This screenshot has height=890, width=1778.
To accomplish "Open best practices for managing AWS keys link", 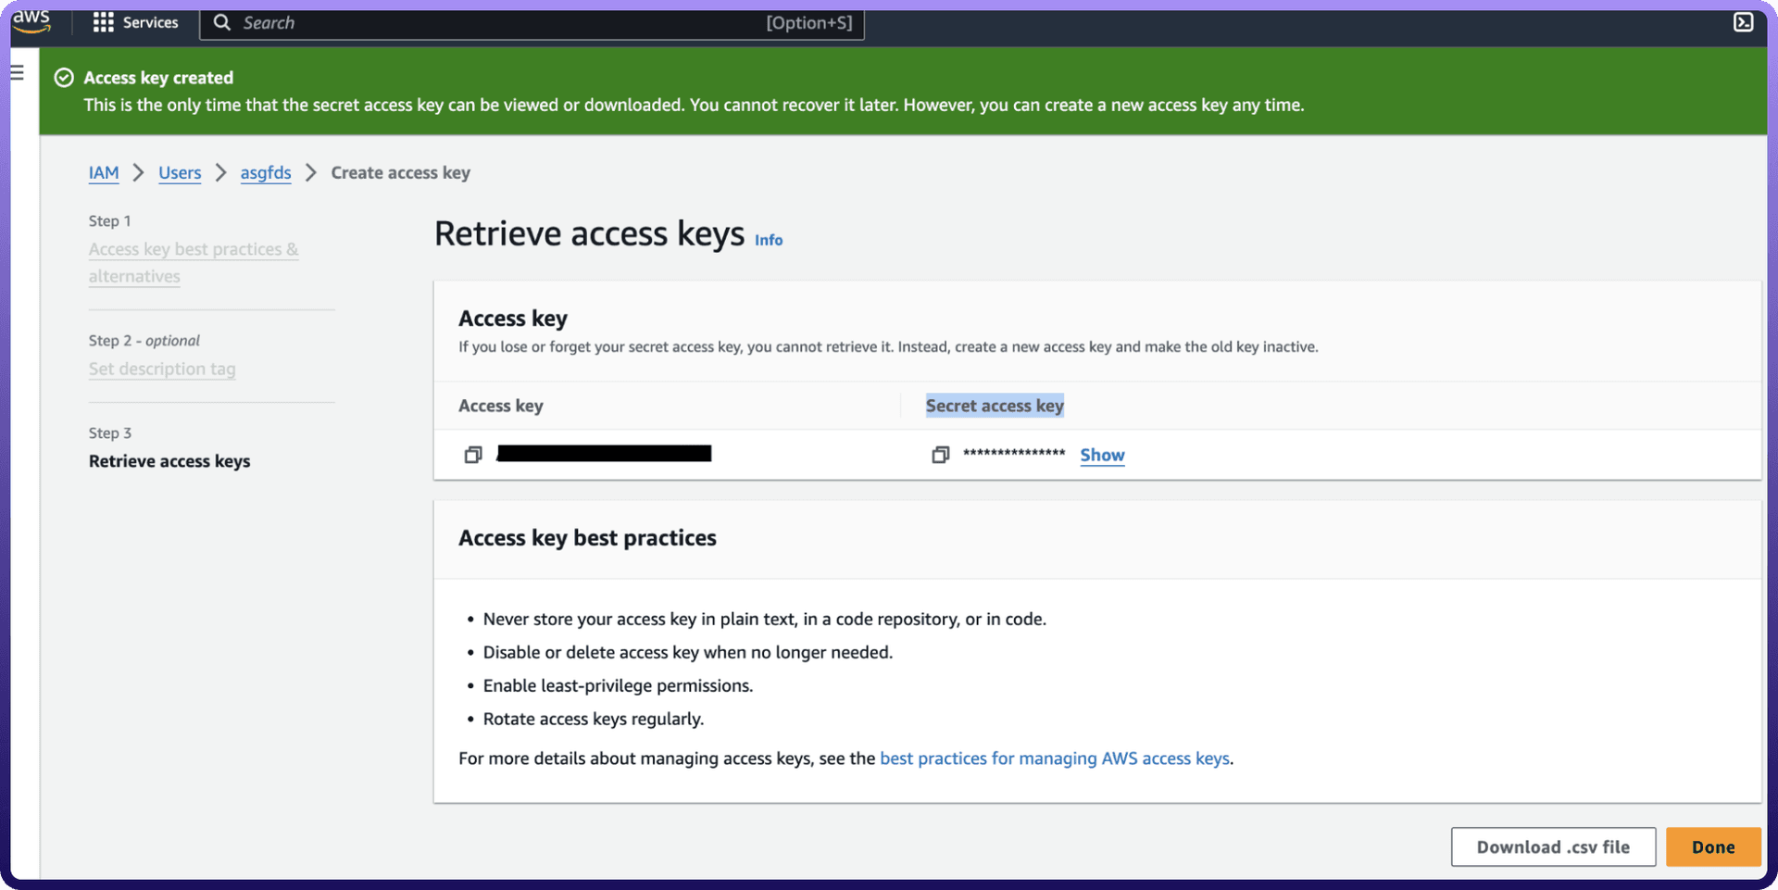I will coord(1054,758).
